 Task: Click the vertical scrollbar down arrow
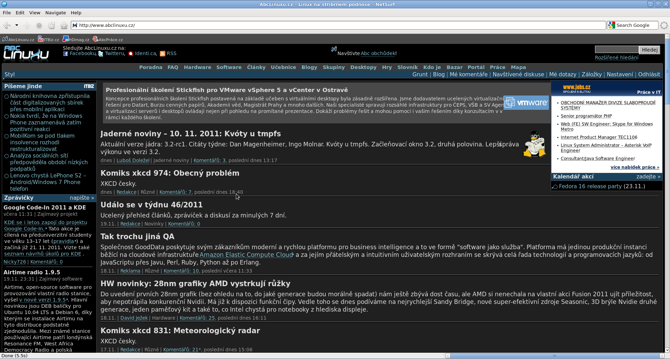pos(667,350)
